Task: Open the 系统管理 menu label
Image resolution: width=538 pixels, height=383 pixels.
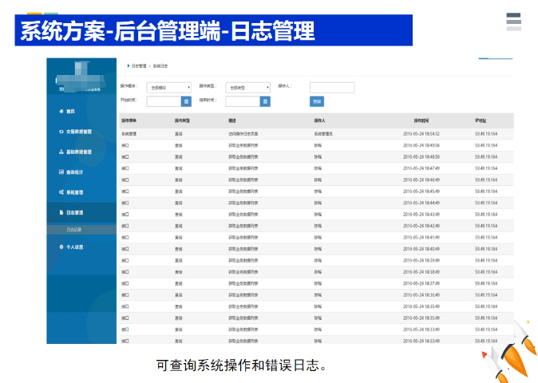Action: [x=80, y=192]
